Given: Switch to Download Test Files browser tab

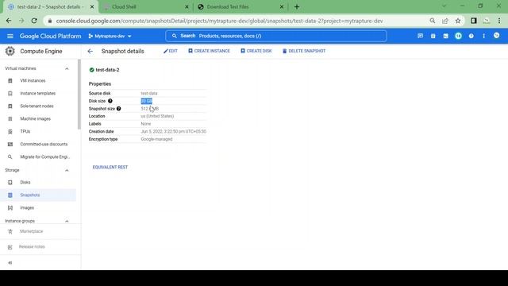Looking at the screenshot, I should tap(241, 7).
